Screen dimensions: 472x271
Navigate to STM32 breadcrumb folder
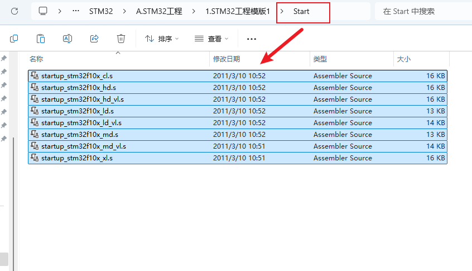click(x=101, y=12)
